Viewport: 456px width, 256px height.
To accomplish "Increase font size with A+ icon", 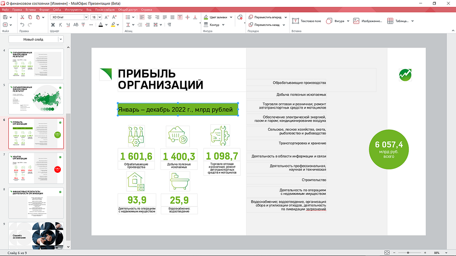I will tap(114, 18).
